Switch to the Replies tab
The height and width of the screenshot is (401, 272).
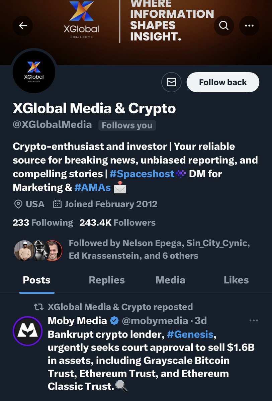point(107,280)
